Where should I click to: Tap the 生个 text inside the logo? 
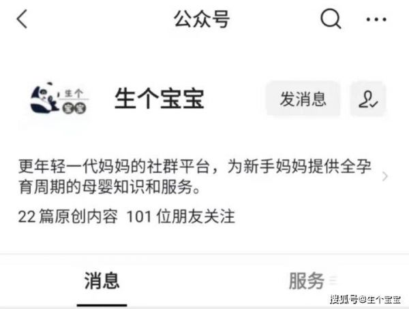(74, 93)
